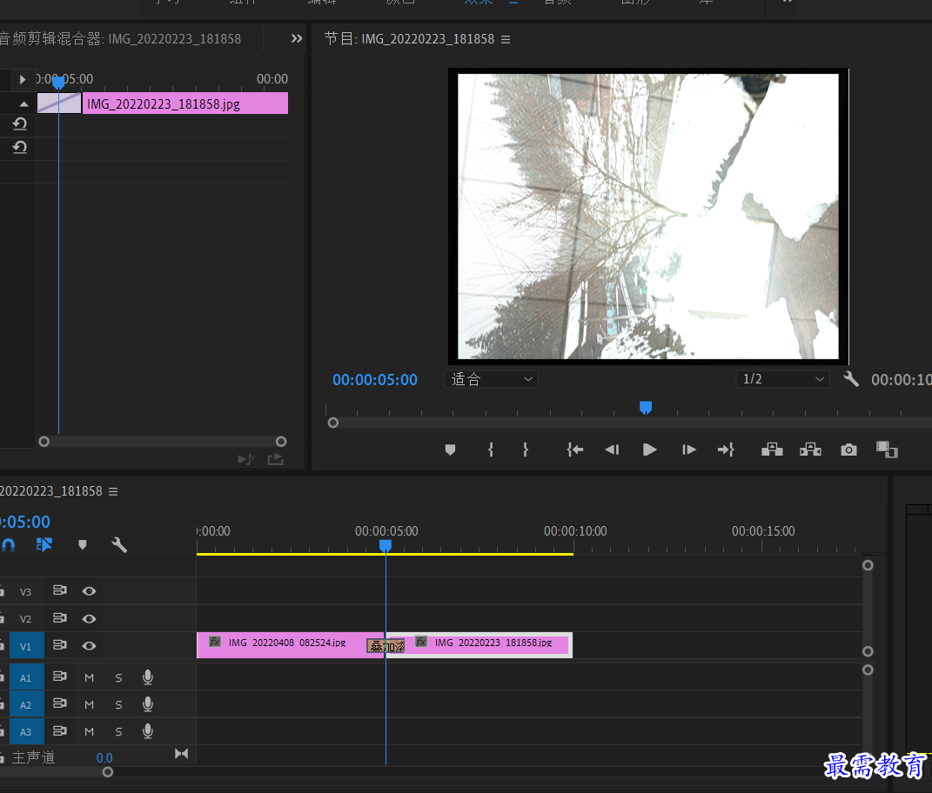Select V1 track target
The height and width of the screenshot is (793, 932).
26,646
